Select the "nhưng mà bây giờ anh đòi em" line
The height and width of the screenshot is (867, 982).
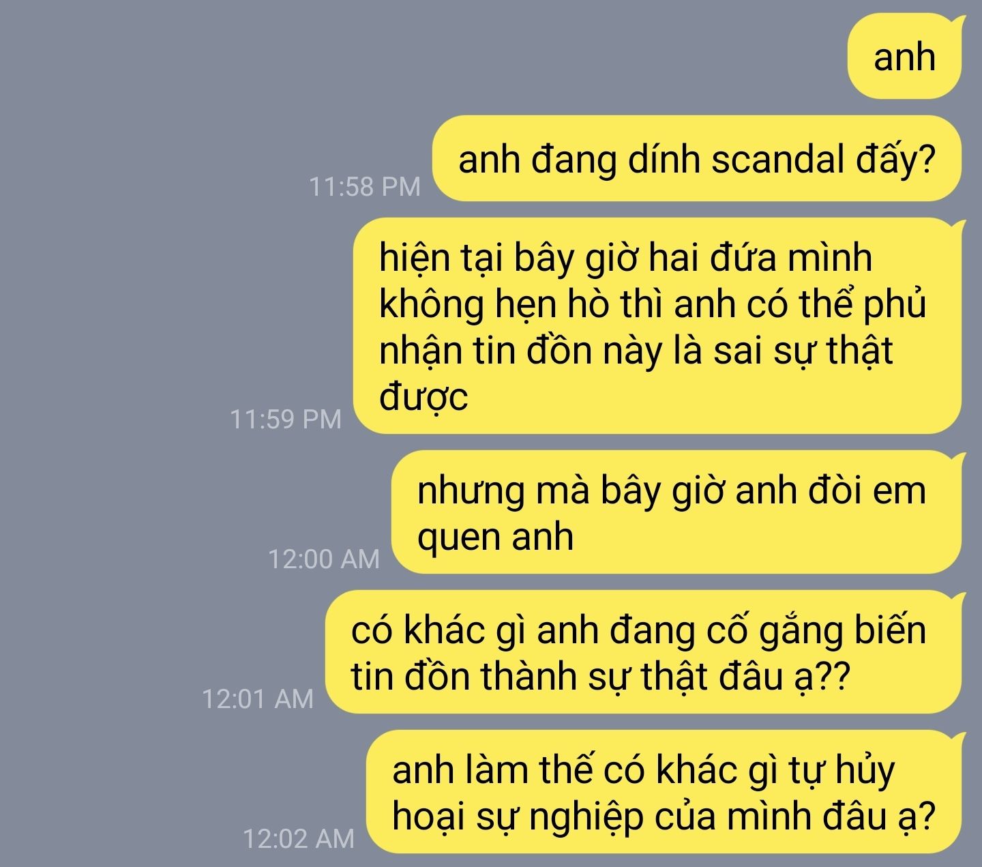tap(672, 491)
